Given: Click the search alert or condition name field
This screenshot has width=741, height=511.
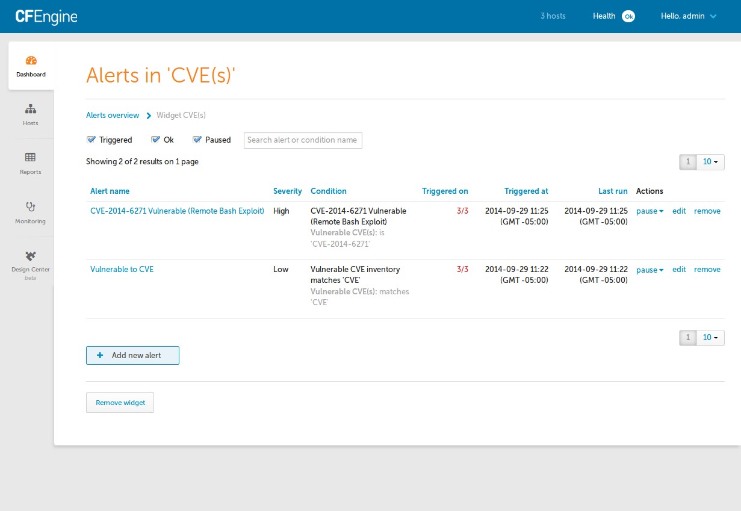Looking at the screenshot, I should (x=303, y=140).
